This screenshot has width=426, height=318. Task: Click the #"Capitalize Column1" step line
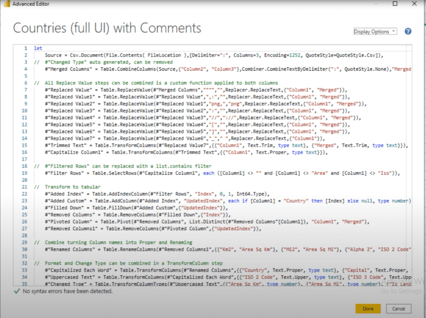pos(186,152)
